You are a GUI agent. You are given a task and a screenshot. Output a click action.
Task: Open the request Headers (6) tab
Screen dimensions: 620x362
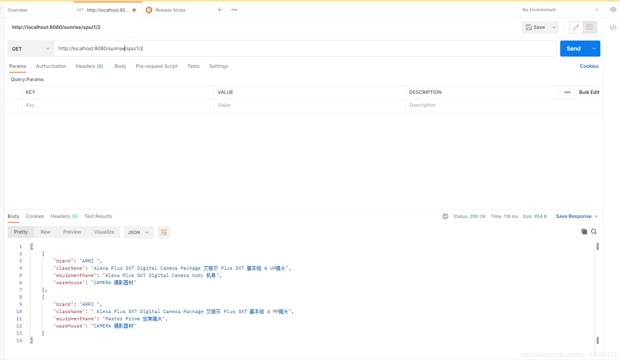90,66
